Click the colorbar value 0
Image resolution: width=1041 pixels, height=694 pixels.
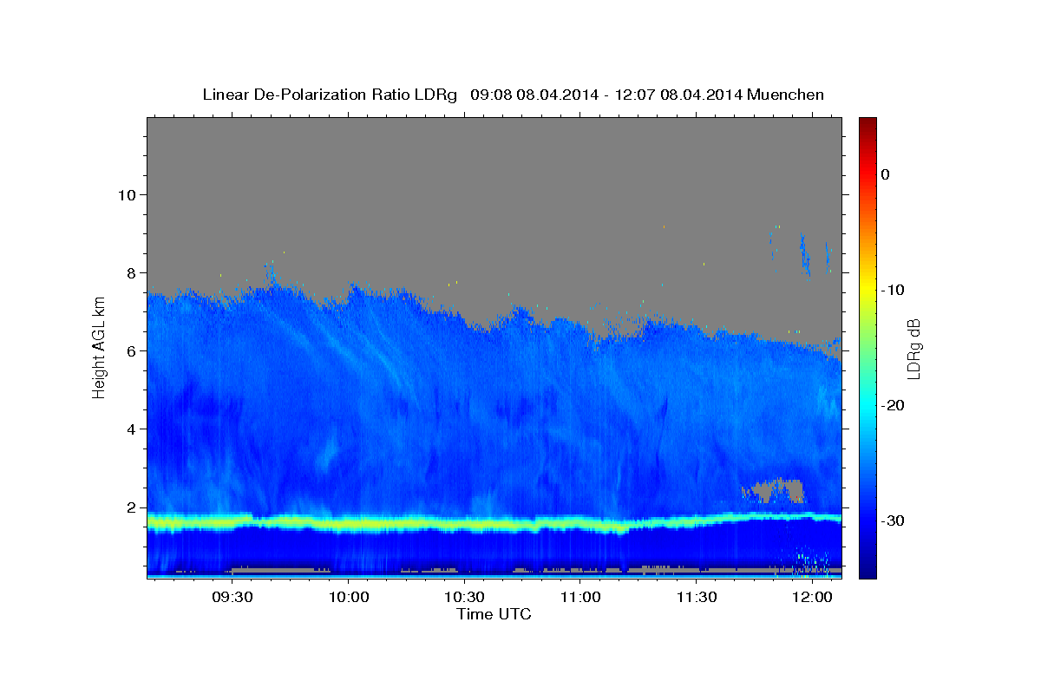click(885, 174)
